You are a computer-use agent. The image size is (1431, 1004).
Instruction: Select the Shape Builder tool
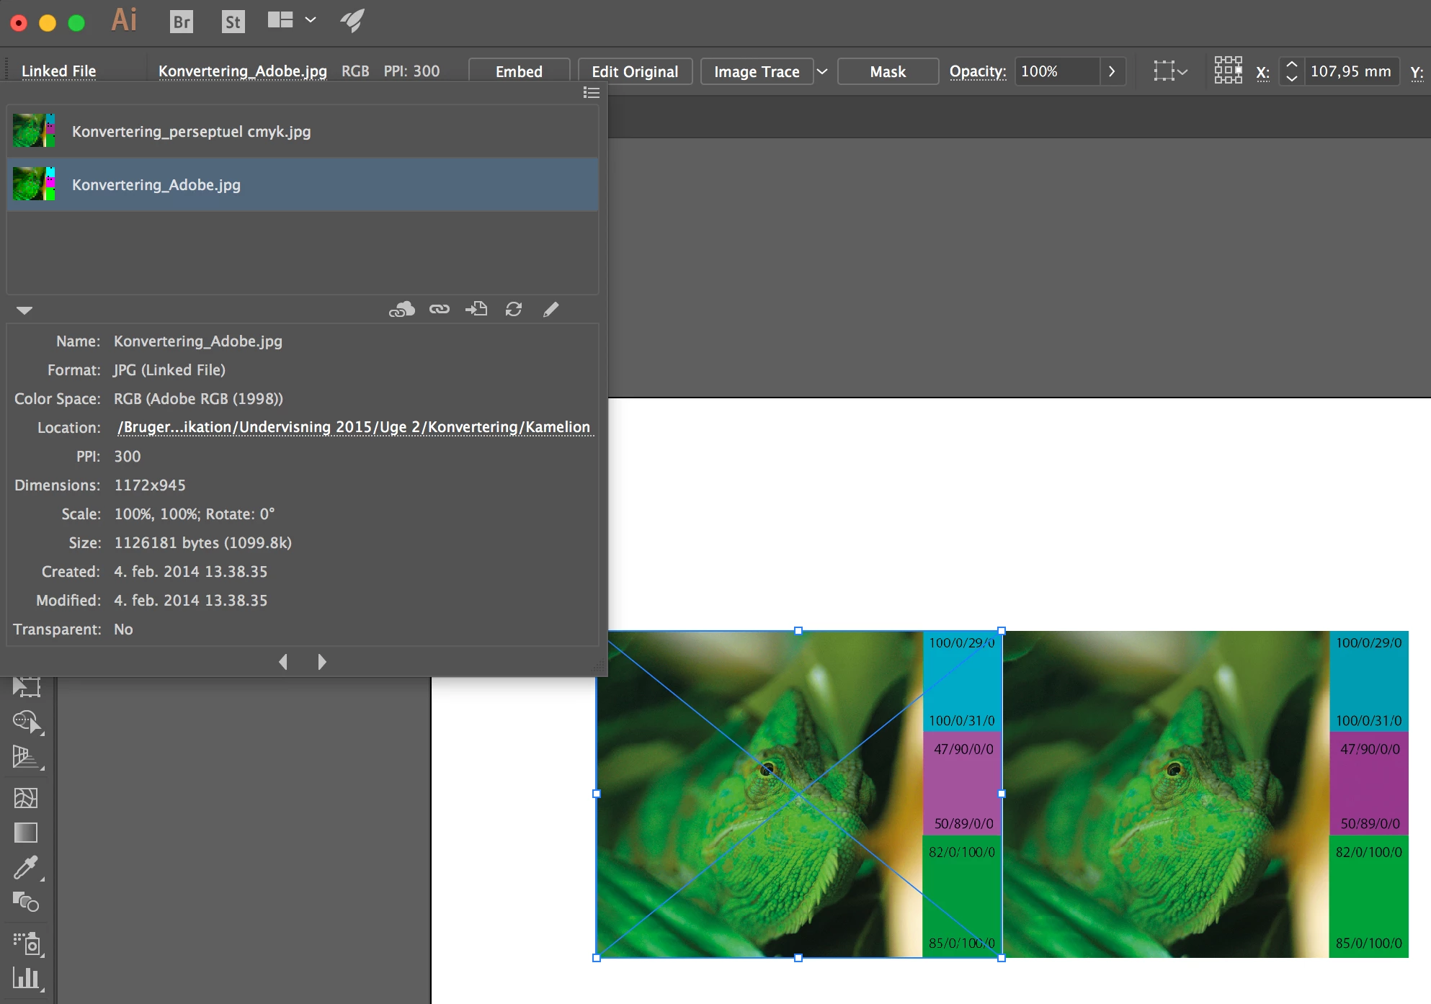(x=27, y=721)
